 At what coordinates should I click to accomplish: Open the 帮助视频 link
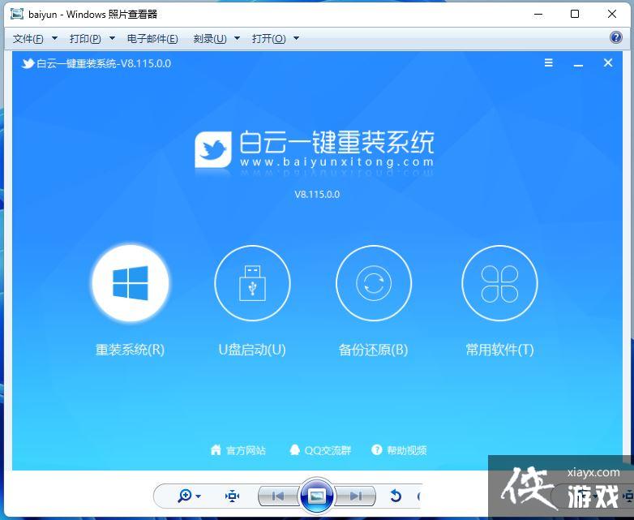point(407,450)
